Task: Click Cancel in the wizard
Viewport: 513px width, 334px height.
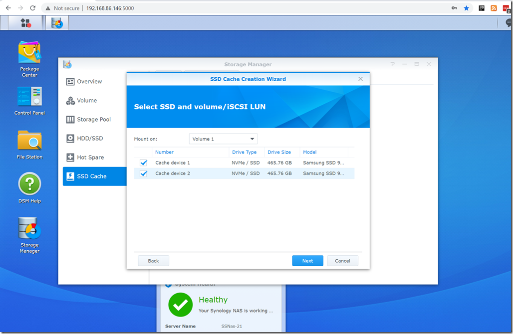Action: coord(342,261)
